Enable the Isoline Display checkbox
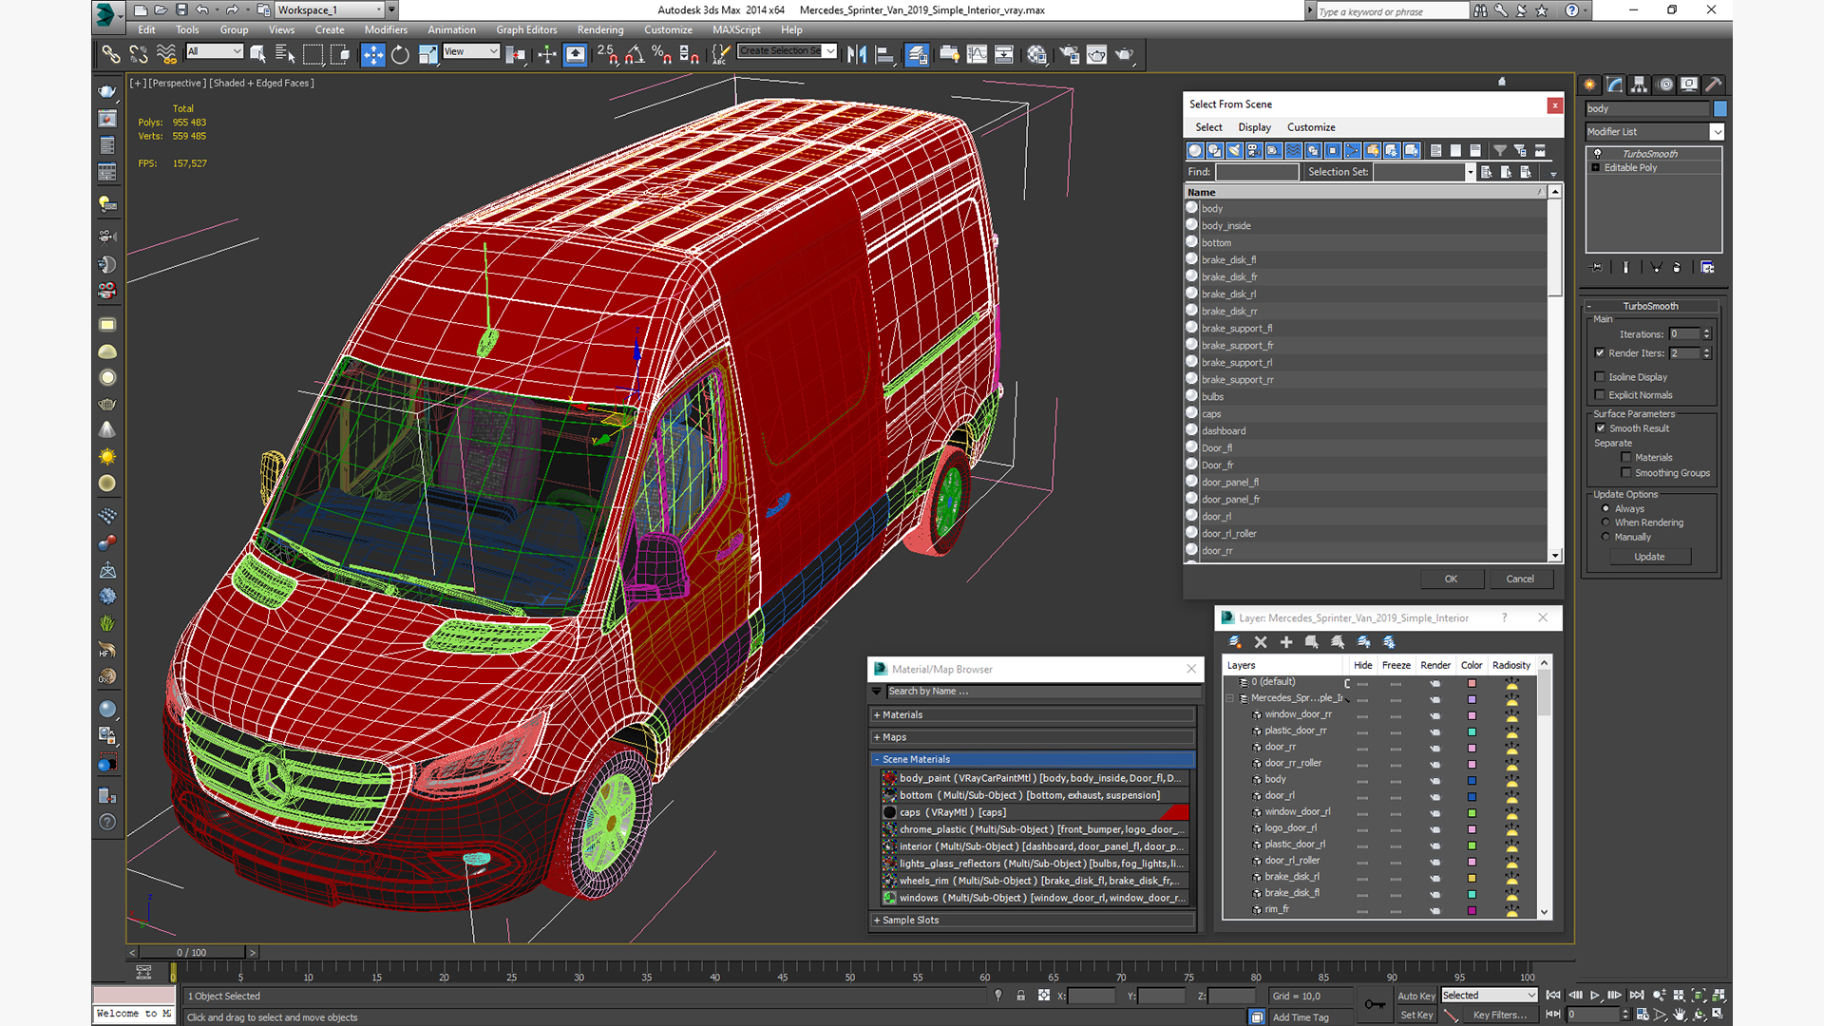The image size is (1824, 1026). pos(1600,377)
